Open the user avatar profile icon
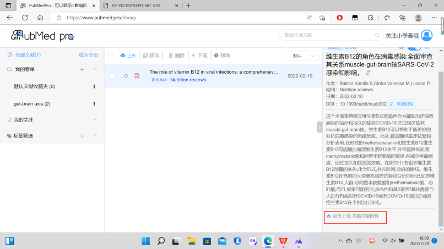The height and width of the screenshot is (249, 444). (x=426, y=35)
